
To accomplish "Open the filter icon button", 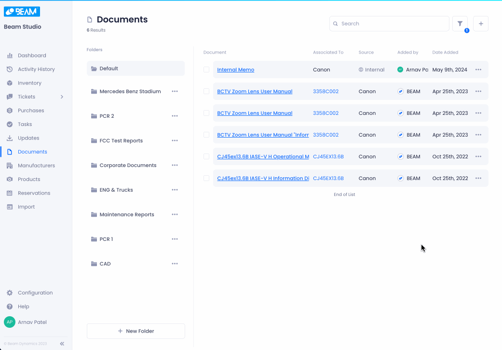I will click(460, 24).
